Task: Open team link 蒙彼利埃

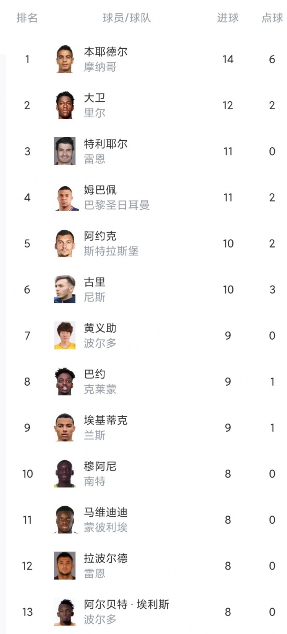Action: point(106,527)
